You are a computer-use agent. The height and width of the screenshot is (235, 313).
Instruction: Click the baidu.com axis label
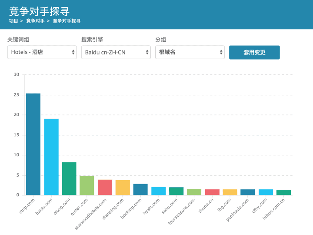click(x=44, y=207)
